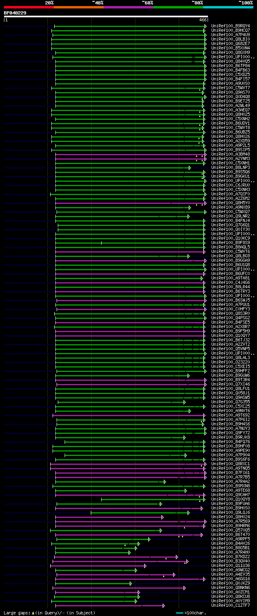
Task: Select hit UniRef100_Q4PSG2
Action: (230, 318)
